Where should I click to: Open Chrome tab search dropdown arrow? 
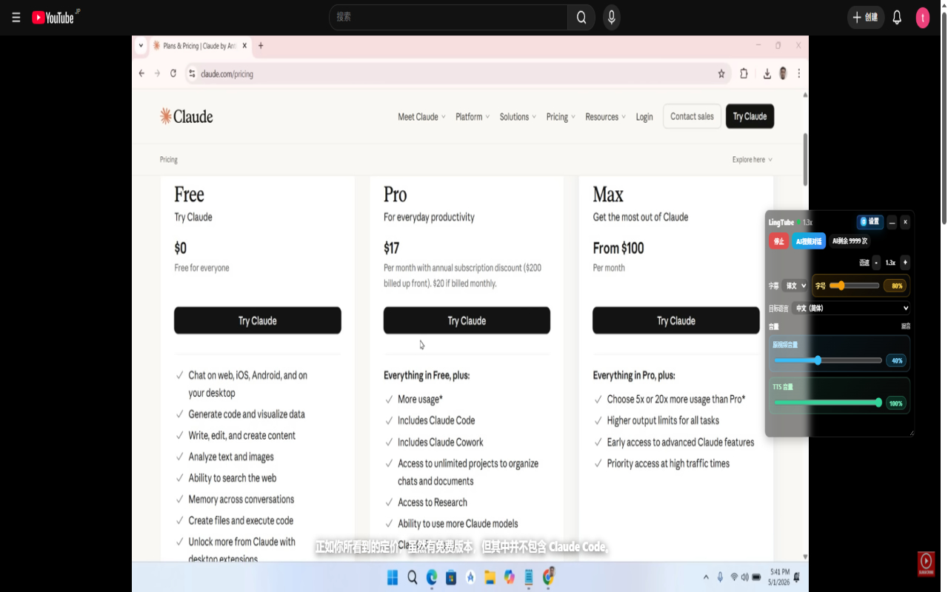[x=141, y=45]
